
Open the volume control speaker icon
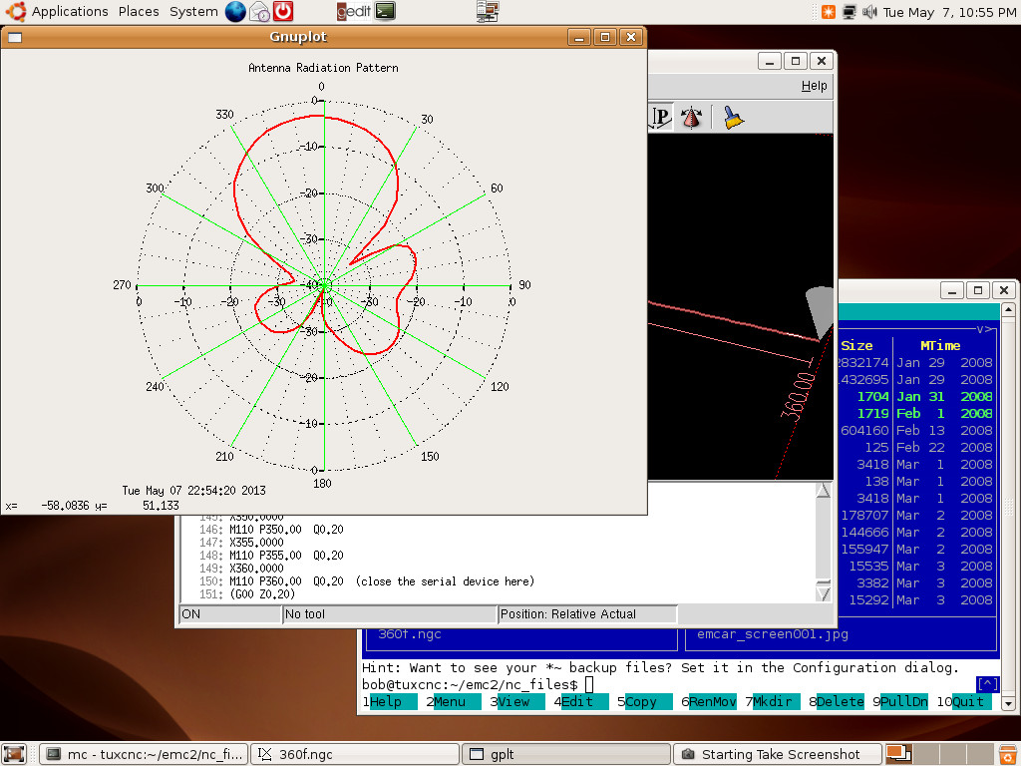(868, 12)
